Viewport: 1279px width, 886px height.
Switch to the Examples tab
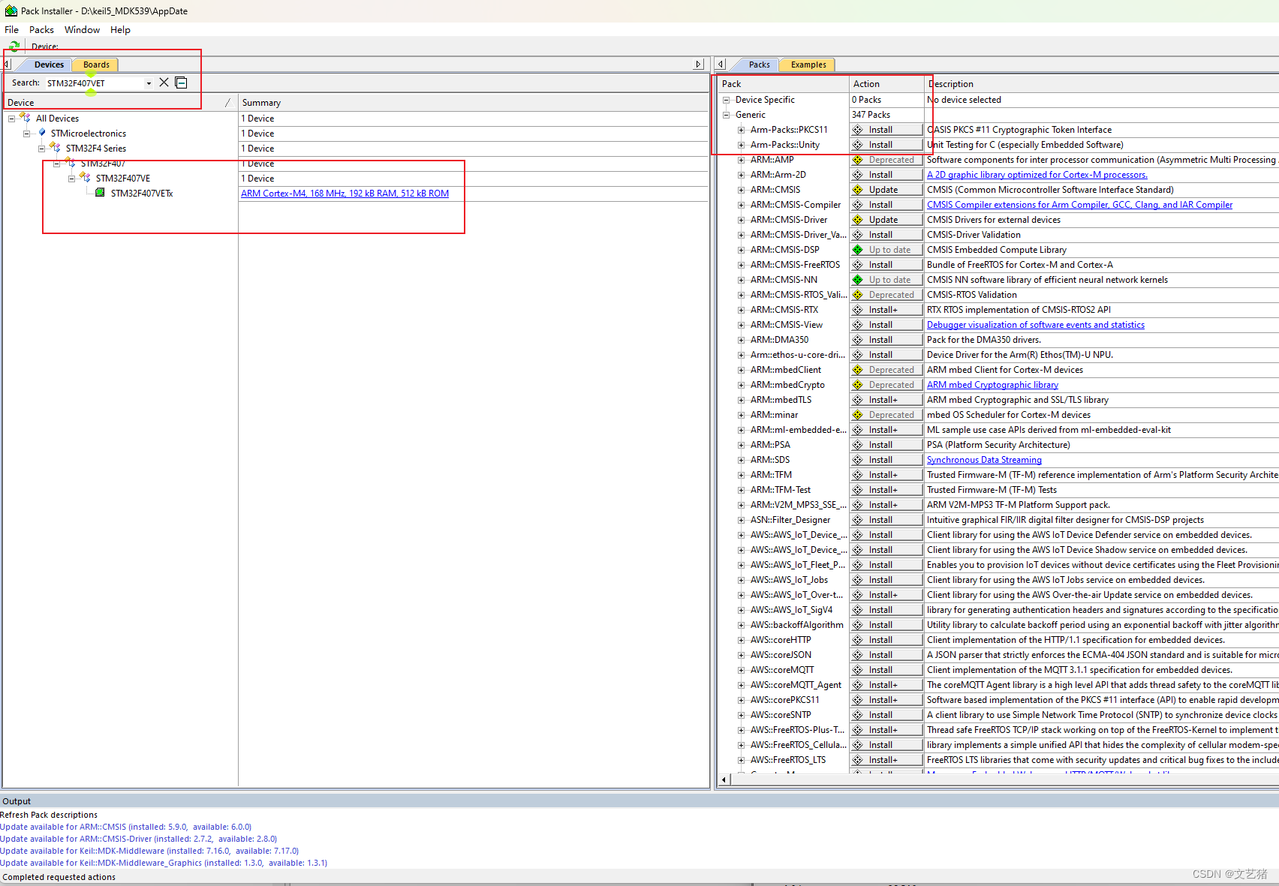808,65
